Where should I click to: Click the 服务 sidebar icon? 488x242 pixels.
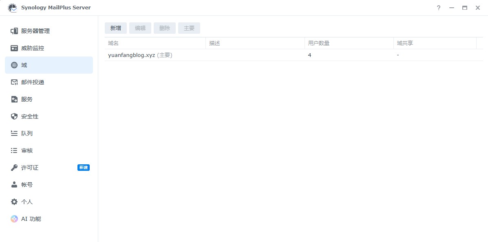14,99
